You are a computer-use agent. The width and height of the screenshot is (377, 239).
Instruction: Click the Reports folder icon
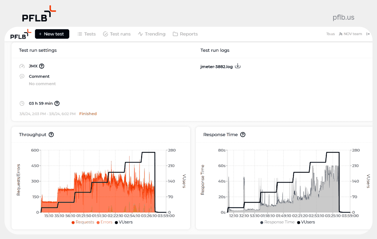pos(175,34)
